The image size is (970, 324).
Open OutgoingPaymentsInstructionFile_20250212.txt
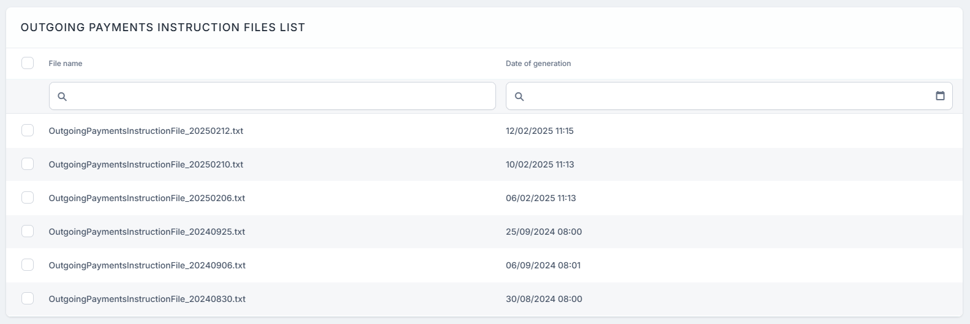(x=146, y=131)
